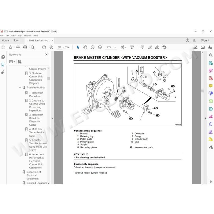Open the File menu

pos(2,36)
